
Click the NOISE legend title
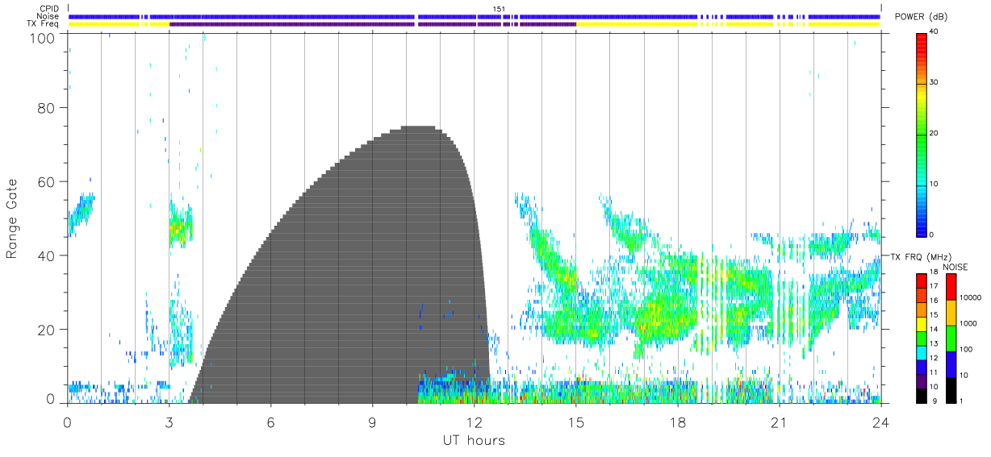[955, 266]
